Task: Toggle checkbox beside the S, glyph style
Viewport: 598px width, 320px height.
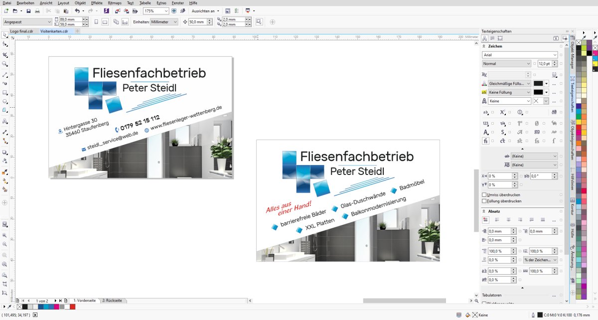Action: [510, 132]
